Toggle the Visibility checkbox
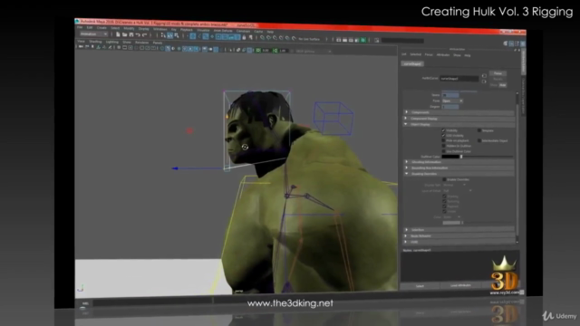Screen dimensions: 580x326 click(443, 130)
